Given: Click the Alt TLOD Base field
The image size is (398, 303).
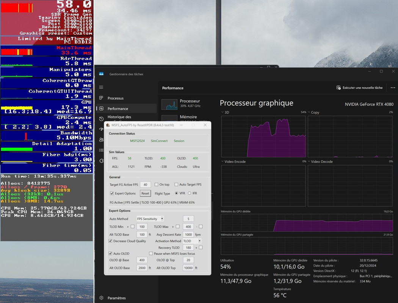Looking at the screenshot, I should [x=142, y=234].
